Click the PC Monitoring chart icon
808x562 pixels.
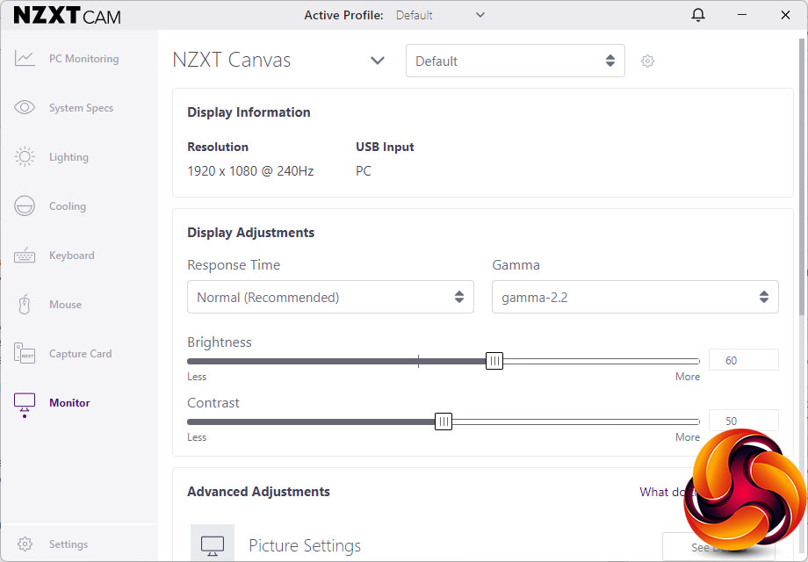click(25, 59)
